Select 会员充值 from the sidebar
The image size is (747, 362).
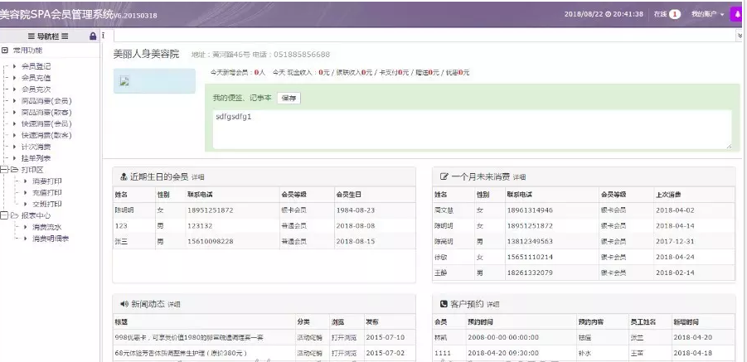pos(36,77)
